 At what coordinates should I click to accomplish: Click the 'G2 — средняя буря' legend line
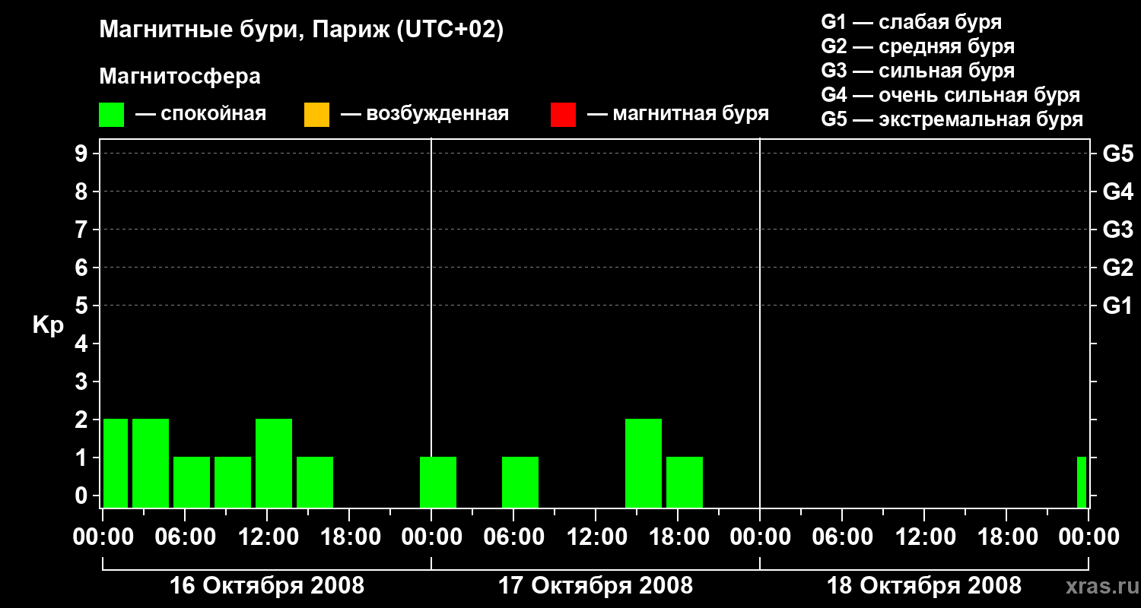917,46
